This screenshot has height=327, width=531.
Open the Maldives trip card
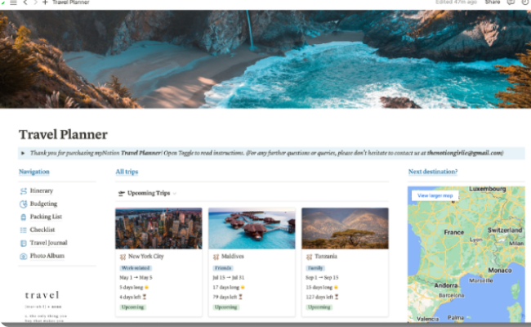(252, 262)
